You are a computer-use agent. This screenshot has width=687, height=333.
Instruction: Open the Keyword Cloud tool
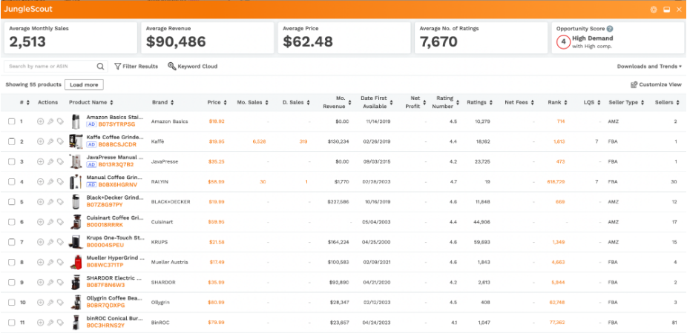192,67
